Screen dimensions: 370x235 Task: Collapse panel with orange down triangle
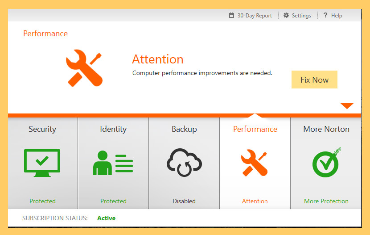347,106
